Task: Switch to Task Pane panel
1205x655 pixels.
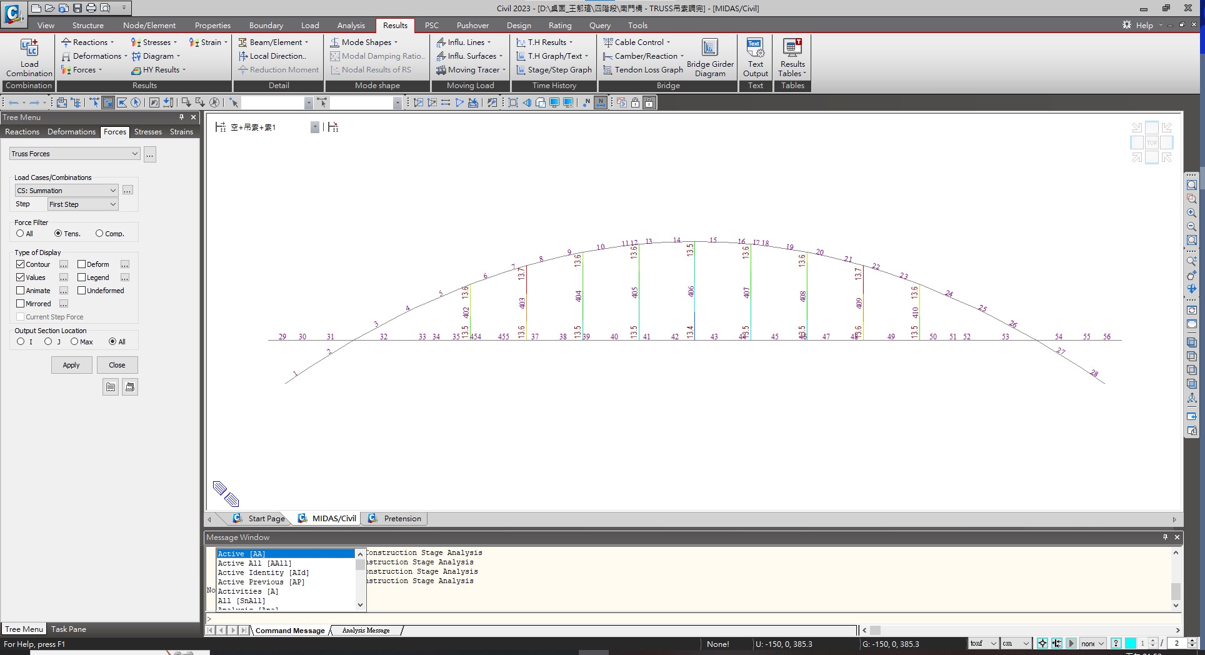Action: pos(69,629)
